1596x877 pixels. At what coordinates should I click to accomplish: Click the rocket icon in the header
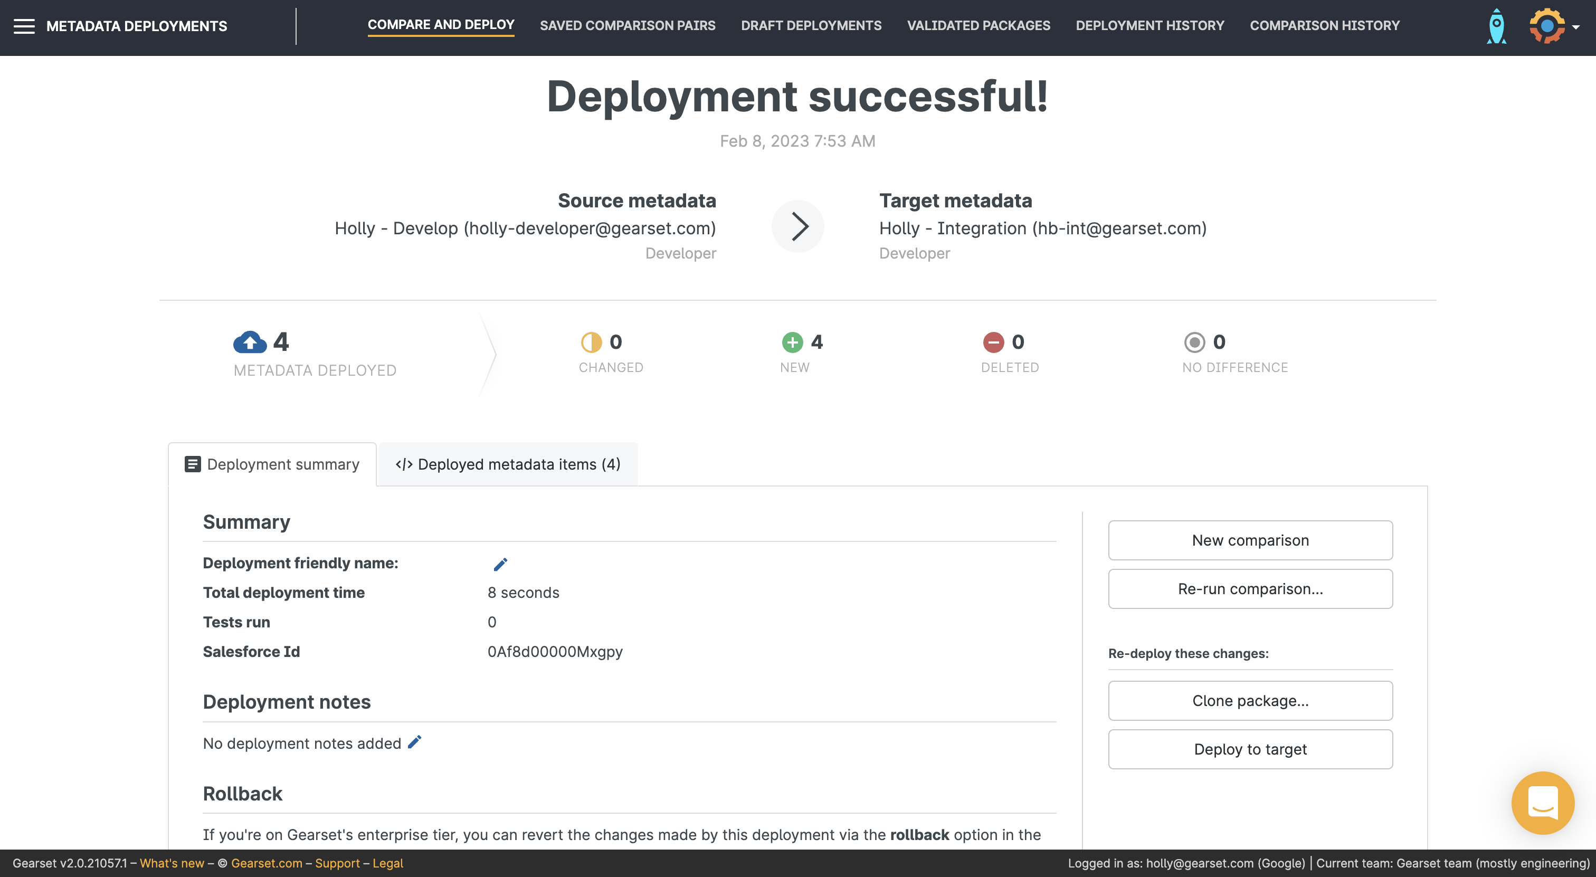click(1496, 26)
